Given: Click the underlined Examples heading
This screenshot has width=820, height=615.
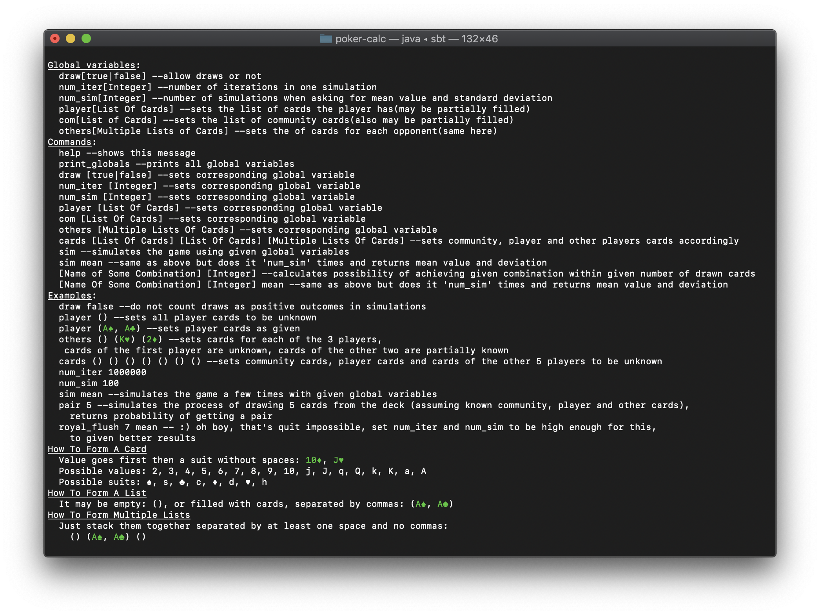Looking at the screenshot, I should click(x=69, y=296).
